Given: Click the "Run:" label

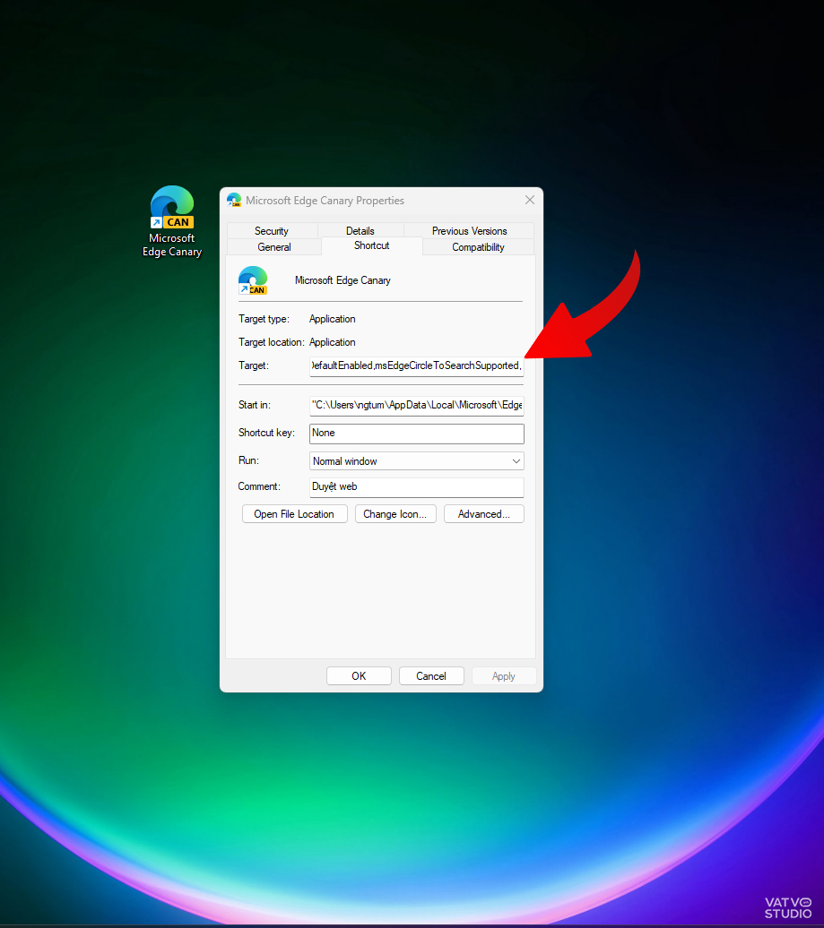Looking at the screenshot, I should [x=248, y=460].
